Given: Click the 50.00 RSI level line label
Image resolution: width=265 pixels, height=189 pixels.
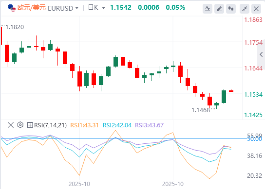Looking at the screenshot, I should pyautogui.click(x=254, y=139).
